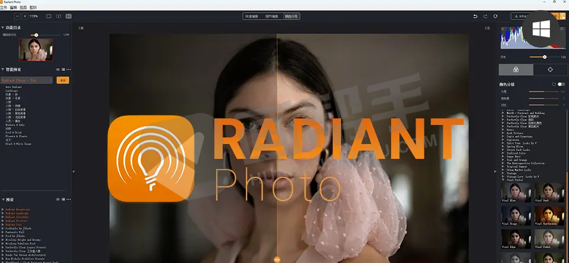
Task: Open the Radiant Photo - Pro dropdown
Action: point(27,80)
